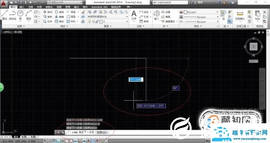Toggle Polar Tracking in the status bar
Image resolution: width=270 pixels, height=143 pixels.
pos(62,141)
